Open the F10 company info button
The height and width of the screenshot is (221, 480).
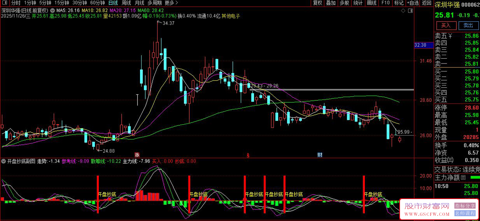pos(386,3)
